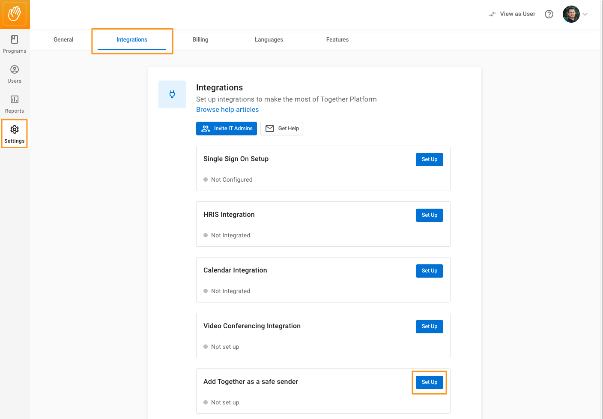
Task: Open the Reports section
Action: [x=15, y=105]
